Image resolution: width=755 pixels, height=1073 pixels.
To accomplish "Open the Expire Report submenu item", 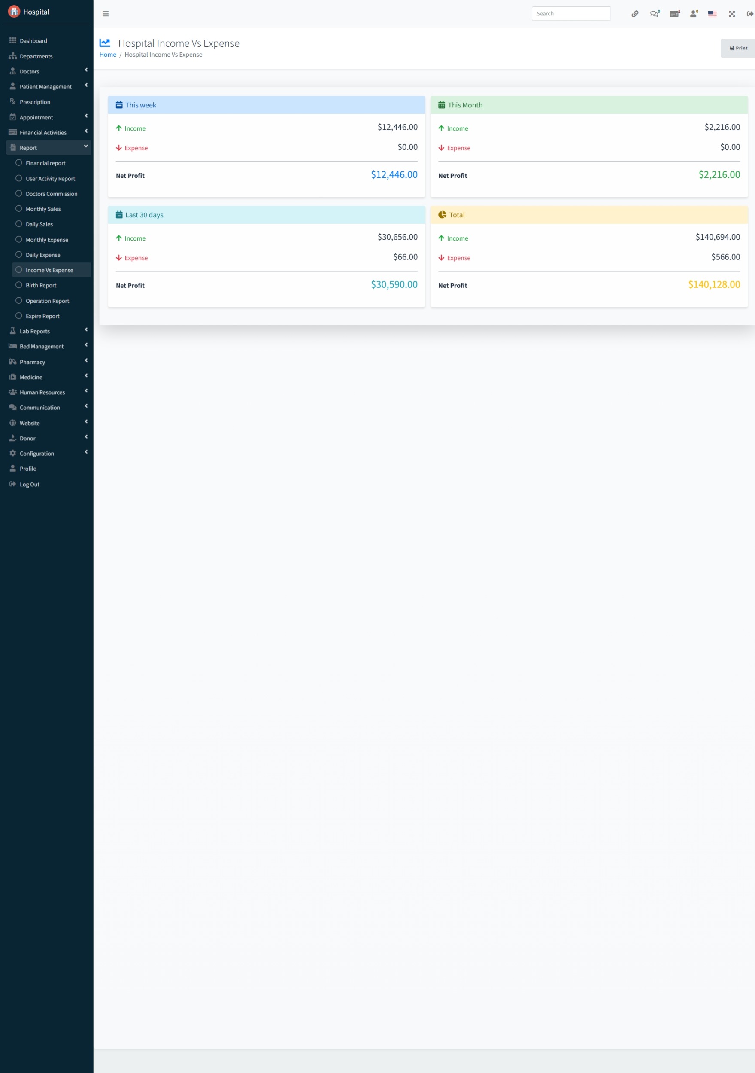I will tap(52, 316).
